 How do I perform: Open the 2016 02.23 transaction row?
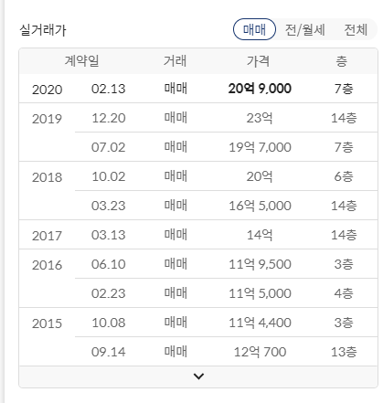227,293
